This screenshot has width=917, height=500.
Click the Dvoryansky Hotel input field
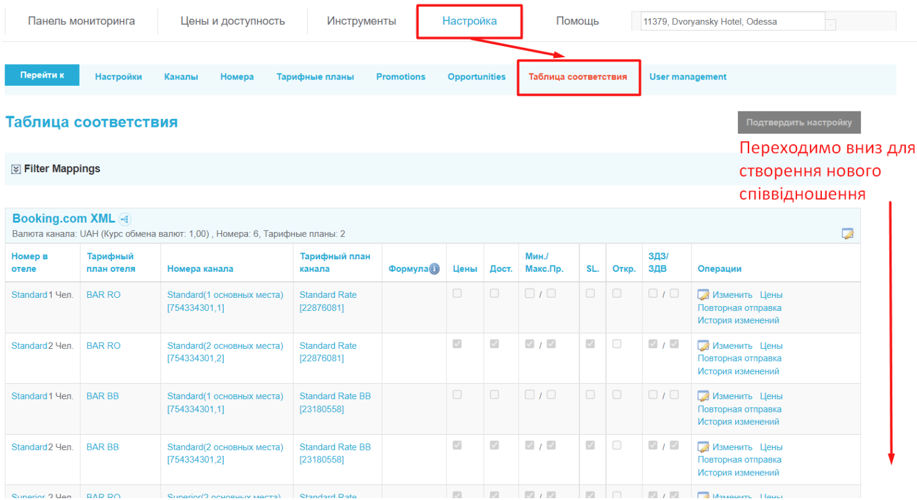pos(732,22)
